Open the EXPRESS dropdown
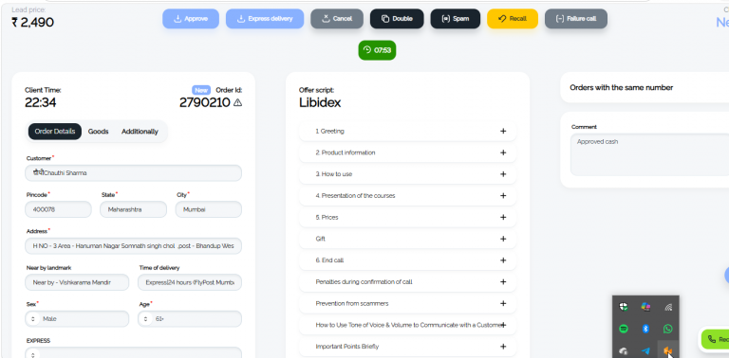Screen dimensions: 729x358 [134, 353]
